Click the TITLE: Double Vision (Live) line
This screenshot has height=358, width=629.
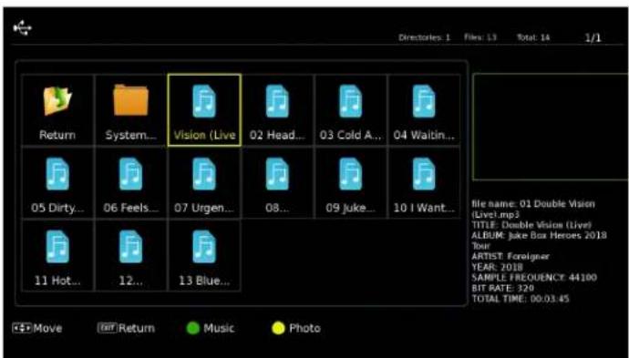coord(531,225)
